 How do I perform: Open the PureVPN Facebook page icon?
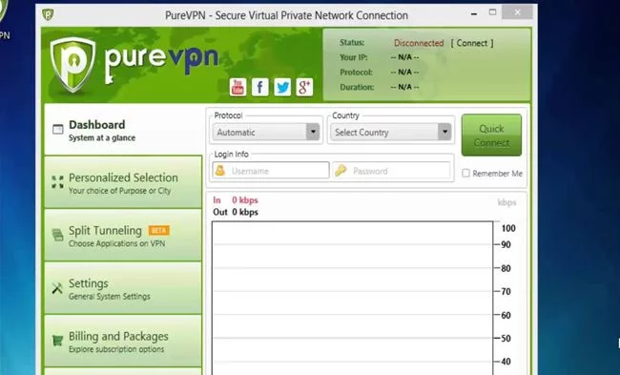click(259, 87)
